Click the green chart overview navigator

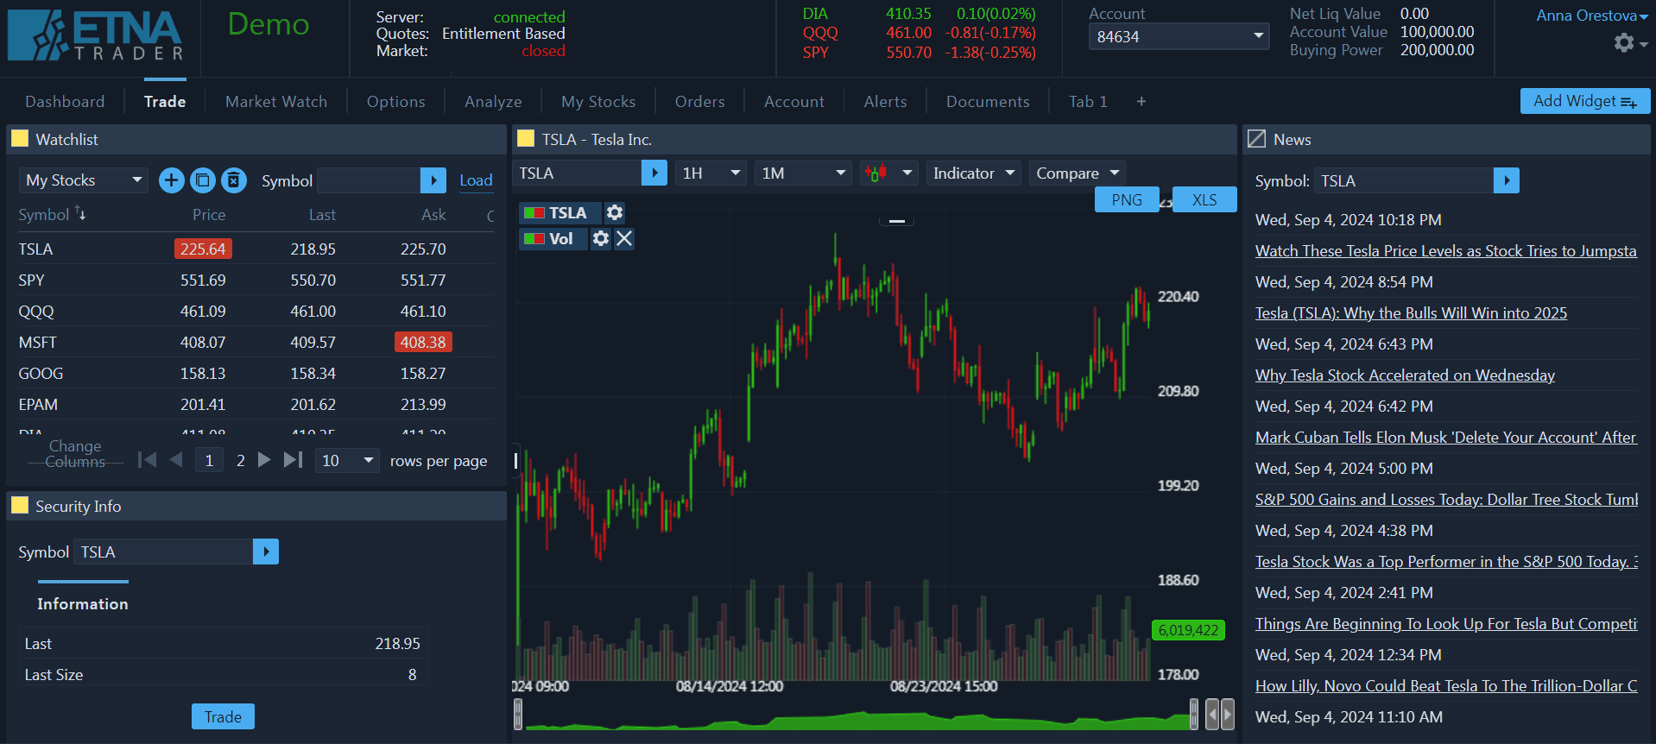pos(856,720)
